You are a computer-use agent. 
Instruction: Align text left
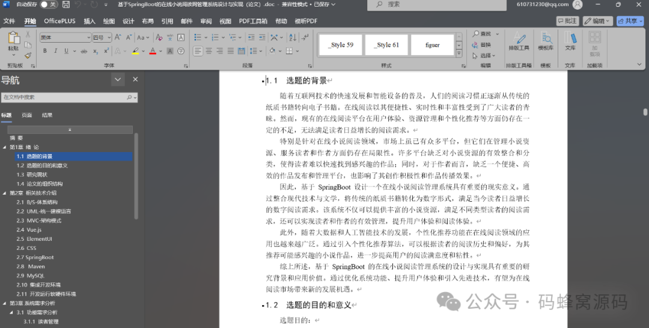point(198,51)
